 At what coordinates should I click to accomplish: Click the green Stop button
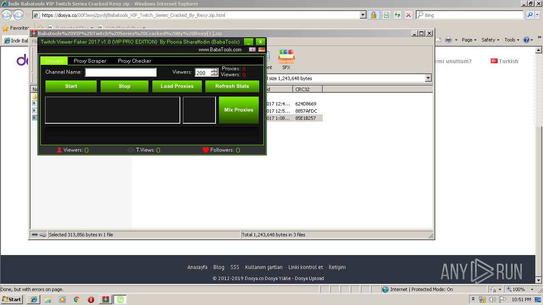124,86
